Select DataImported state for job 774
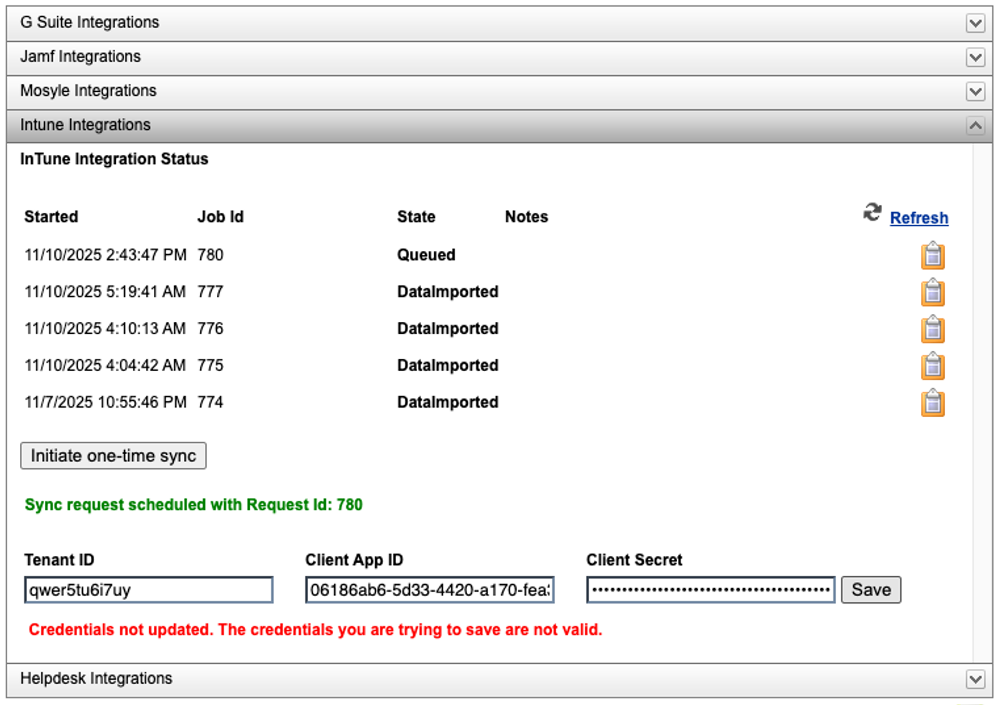1000x705 pixels. (447, 403)
